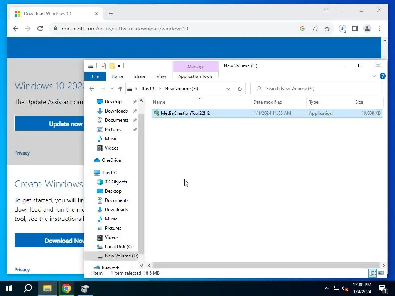Close the Download Windows 10 tab

point(96,14)
